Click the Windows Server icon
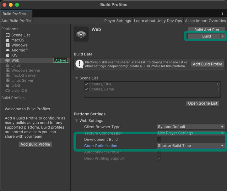The height and width of the screenshot is (191, 227). (8, 70)
